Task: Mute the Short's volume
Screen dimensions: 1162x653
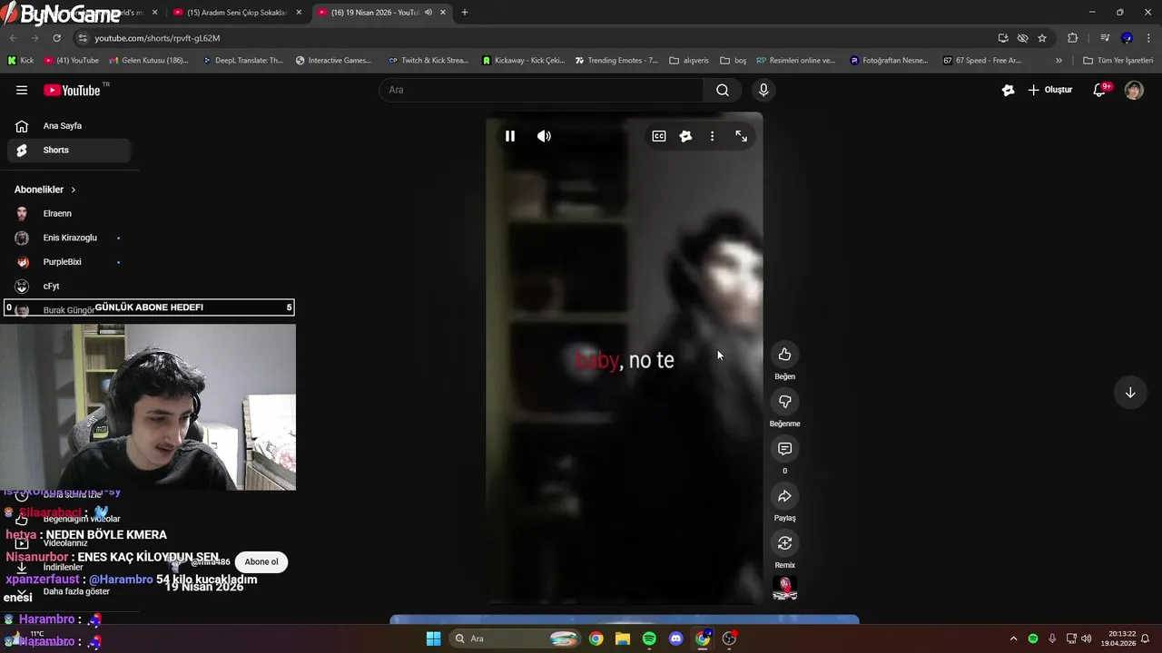Action: click(x=544, y=136)
